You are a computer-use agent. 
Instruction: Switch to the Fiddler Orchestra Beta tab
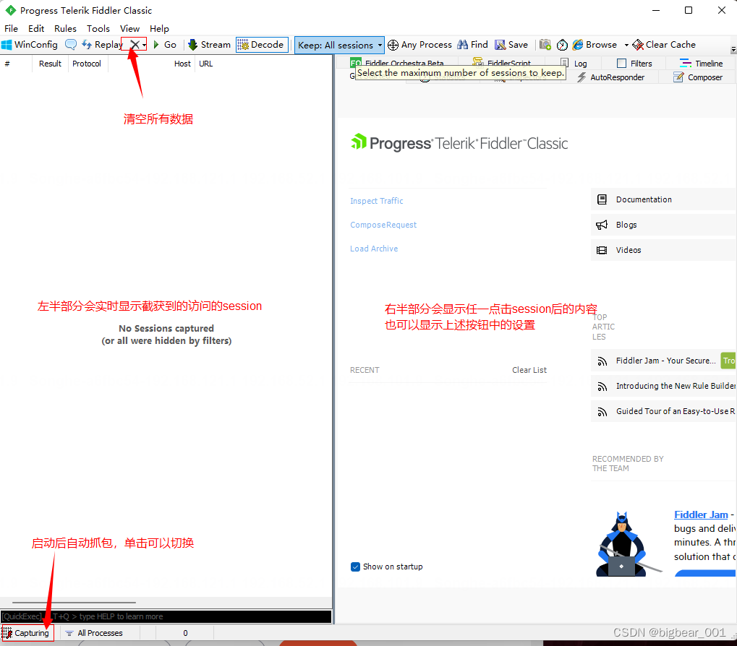[397, 62]
